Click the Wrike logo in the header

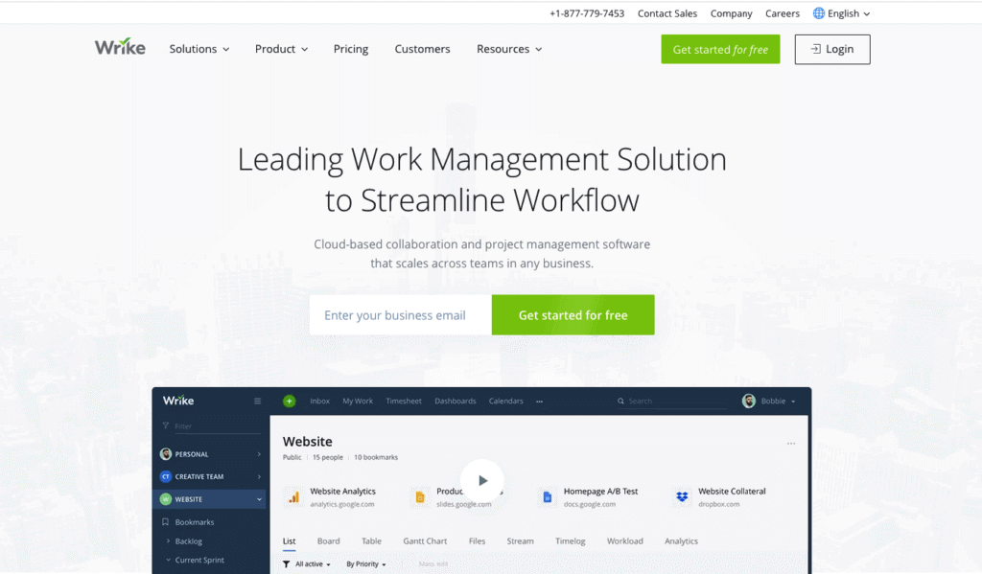[120, 47]
